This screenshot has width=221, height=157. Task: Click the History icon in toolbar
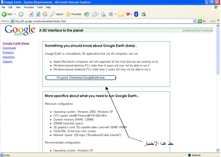pos(87,14)
